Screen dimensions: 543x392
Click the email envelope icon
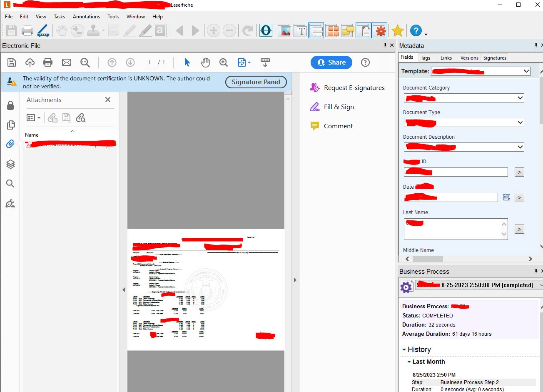pos(67,62)
